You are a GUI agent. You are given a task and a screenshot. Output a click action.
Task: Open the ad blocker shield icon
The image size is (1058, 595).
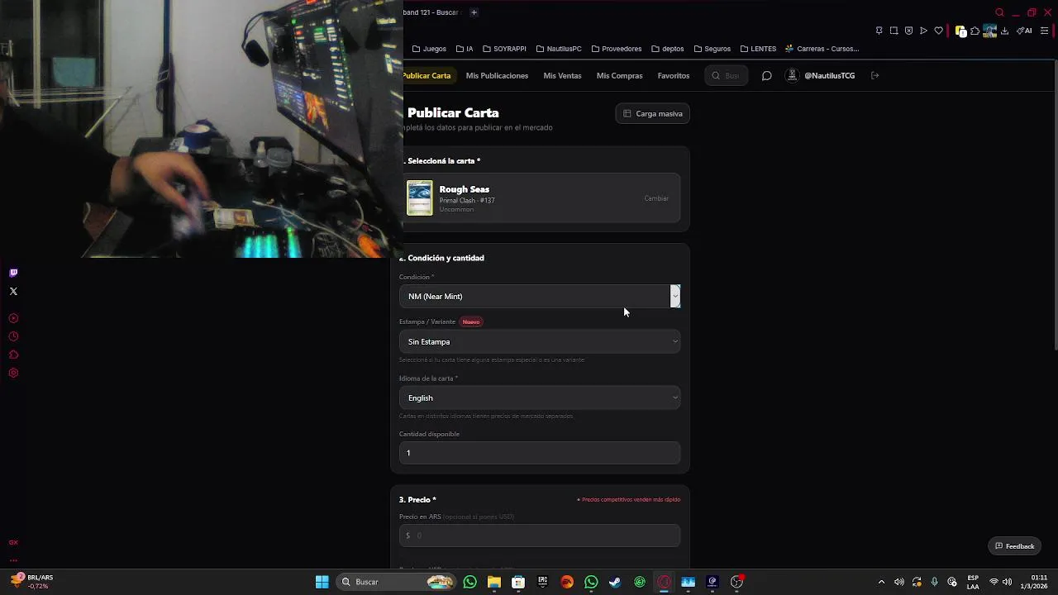coord(908,31)
